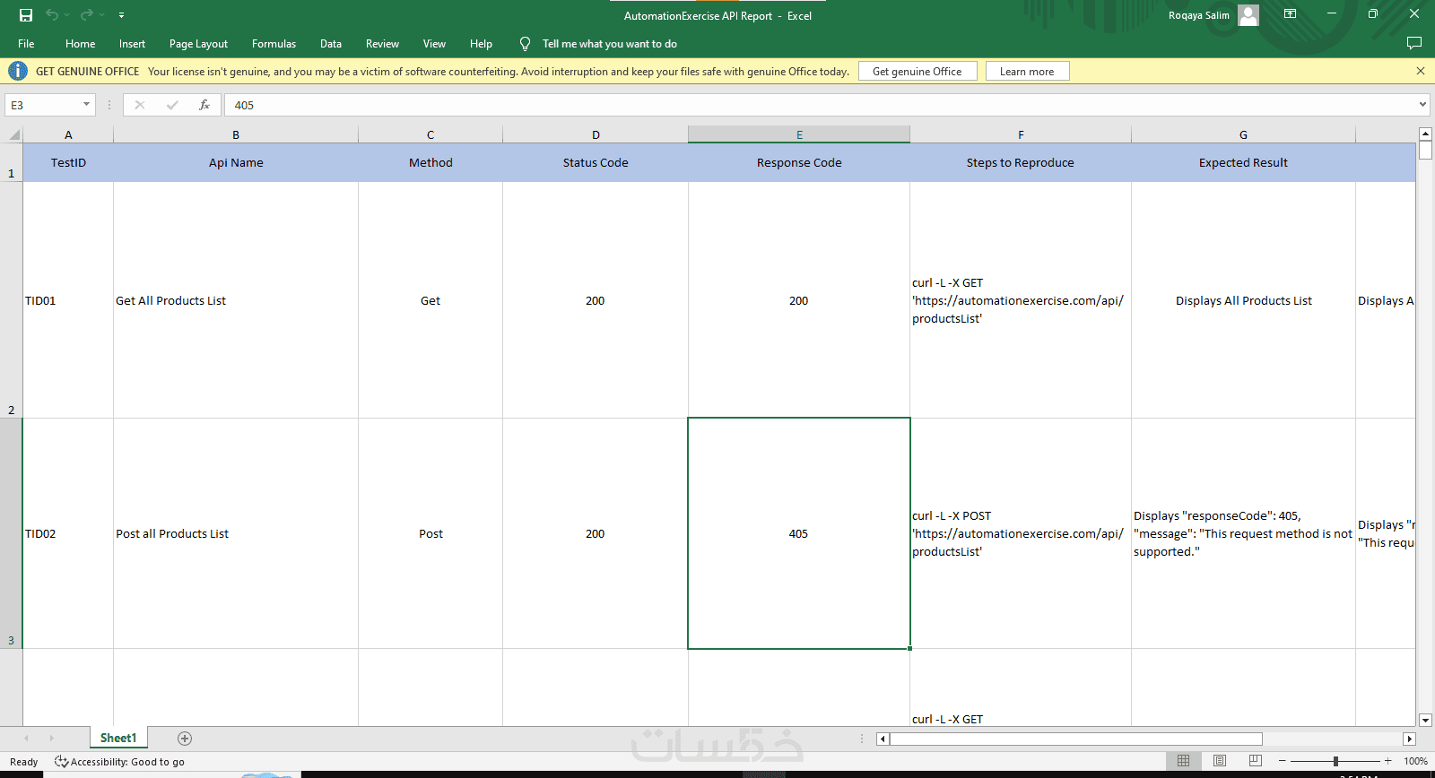The height and width of the screenshot is (778, 1435).
Task: Click the Redo arrow icon
Action: point(87,15)
